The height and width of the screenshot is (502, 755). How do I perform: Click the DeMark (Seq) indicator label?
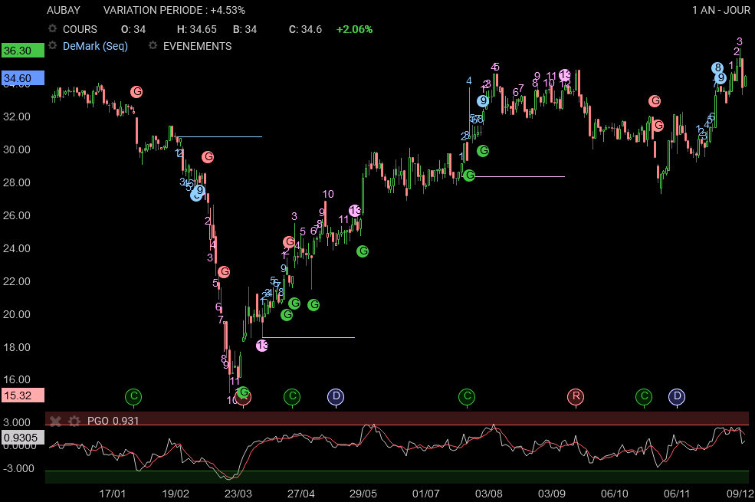[x=95, y=46]
